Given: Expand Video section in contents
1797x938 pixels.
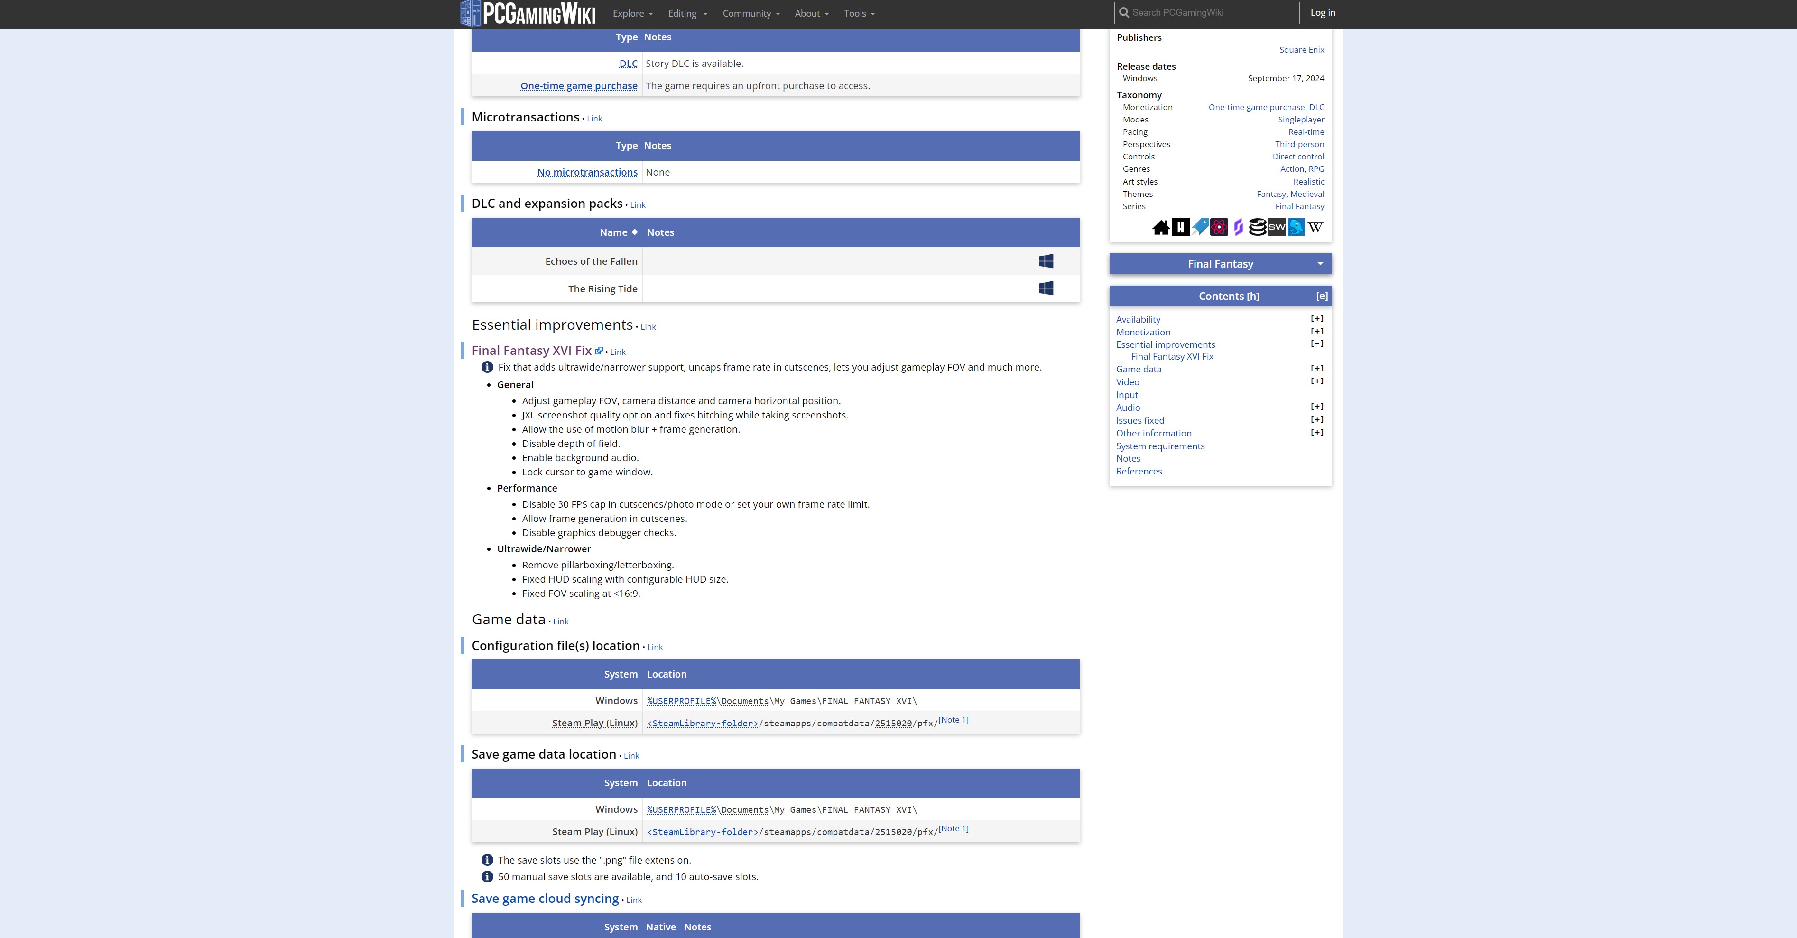Looking at the screenshot, I should pos(1317,381).
